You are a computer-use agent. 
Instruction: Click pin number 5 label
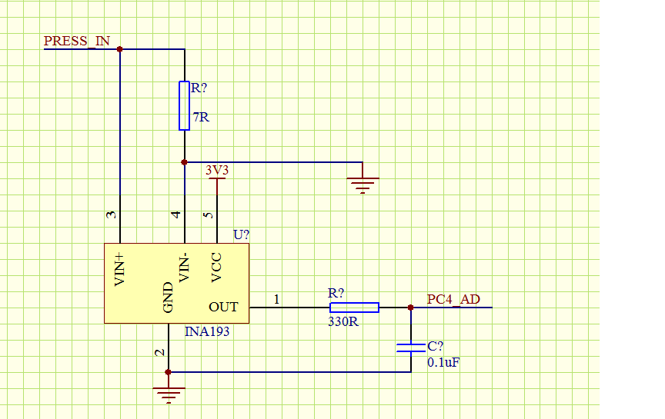point(208,215)
